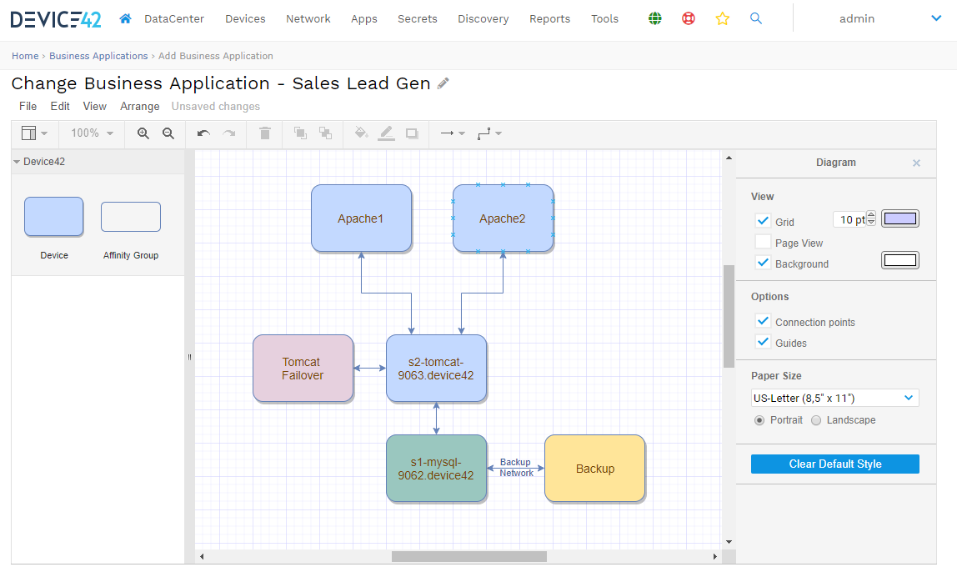Open the Discovery navigation menu

click(x=484, y=19)
